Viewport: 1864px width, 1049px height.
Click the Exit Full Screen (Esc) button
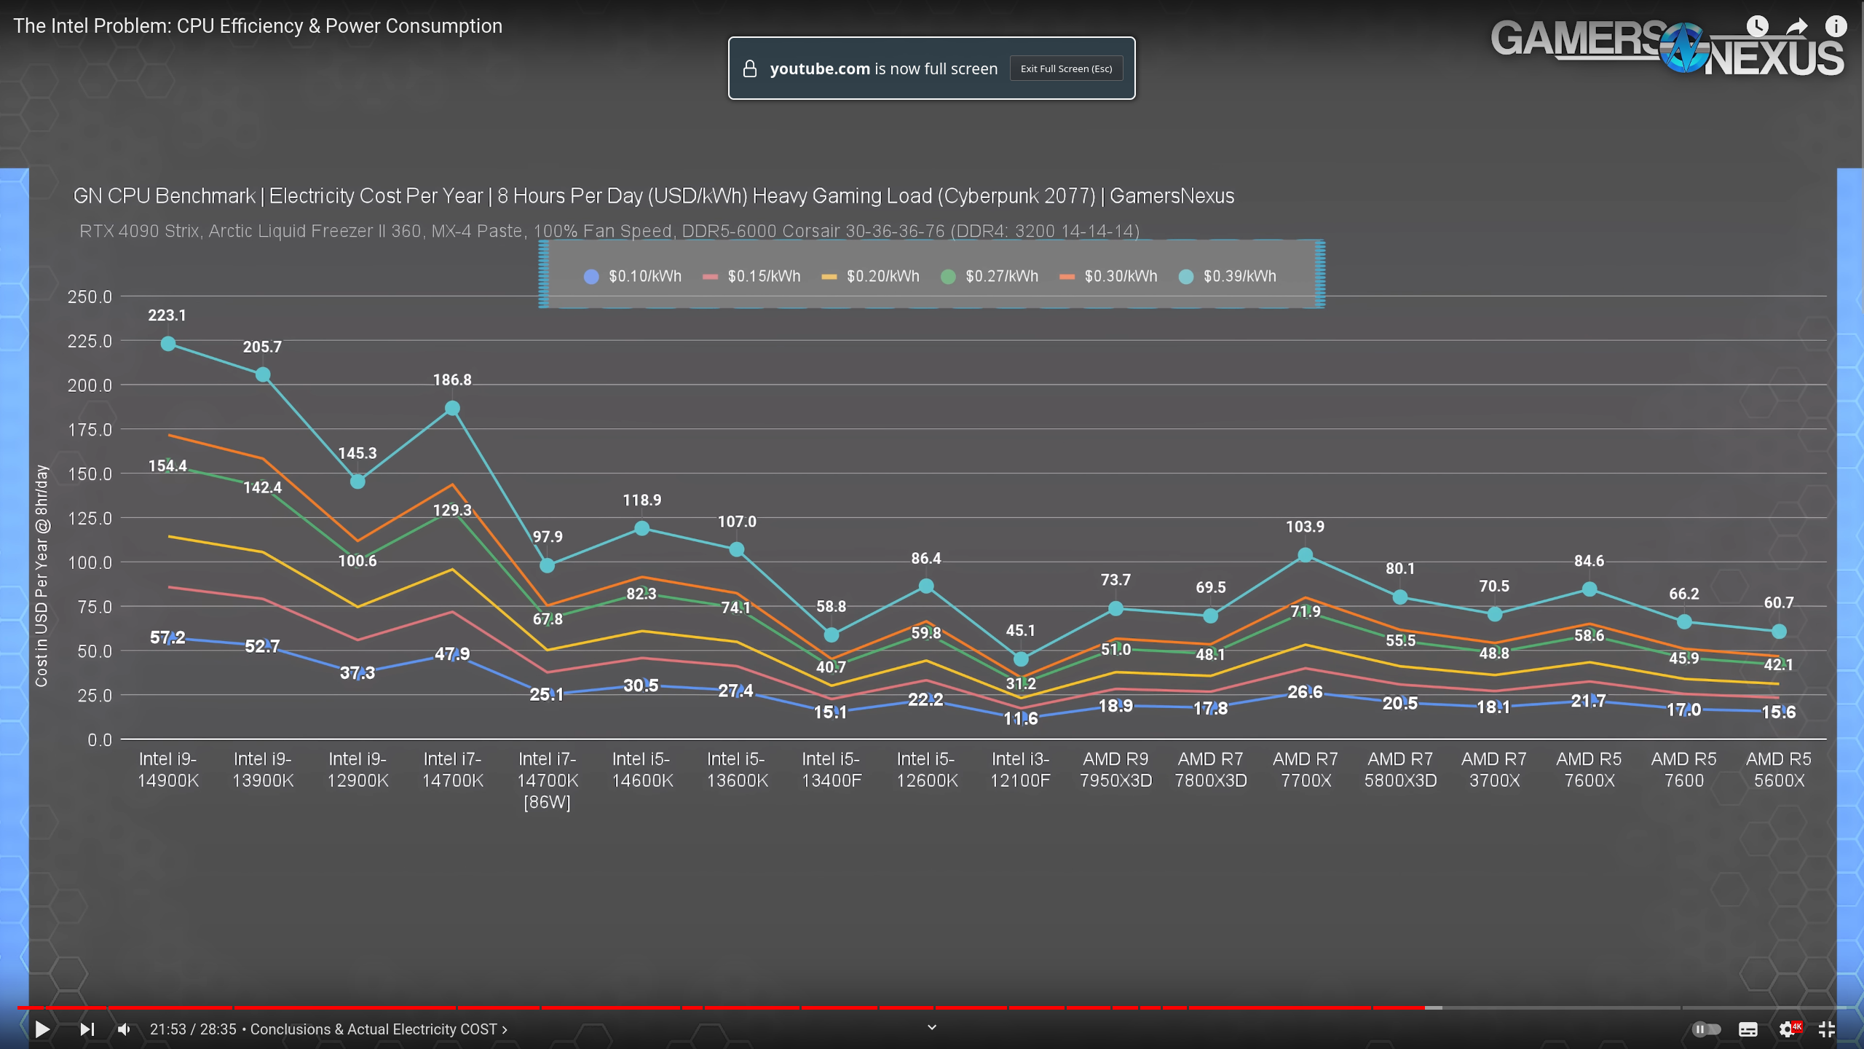pos(1066,68)
